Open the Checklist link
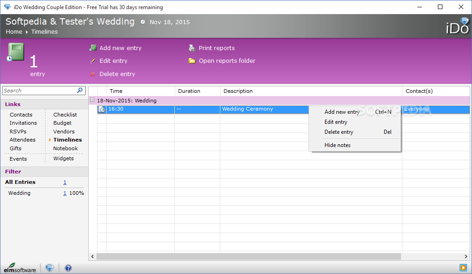This screenshot has width=472, height=274. click(x=65, y=115)
